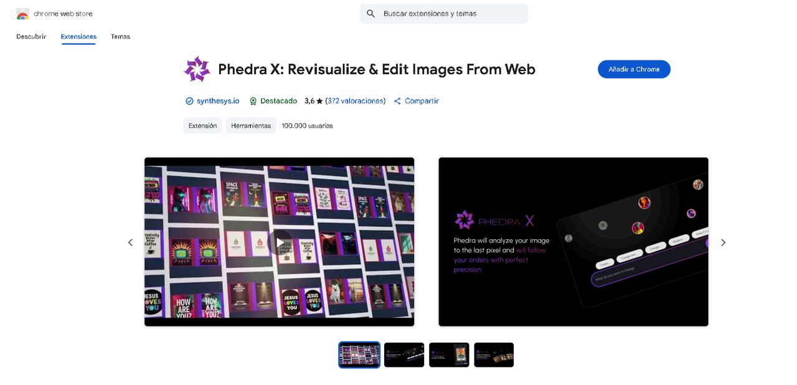This screenshot has width=797, height=385.
Task: Click the Compartir link
Action: [x=422, y=101]
